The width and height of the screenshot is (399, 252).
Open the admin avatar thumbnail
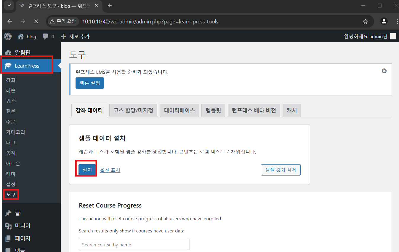point(393,36)
